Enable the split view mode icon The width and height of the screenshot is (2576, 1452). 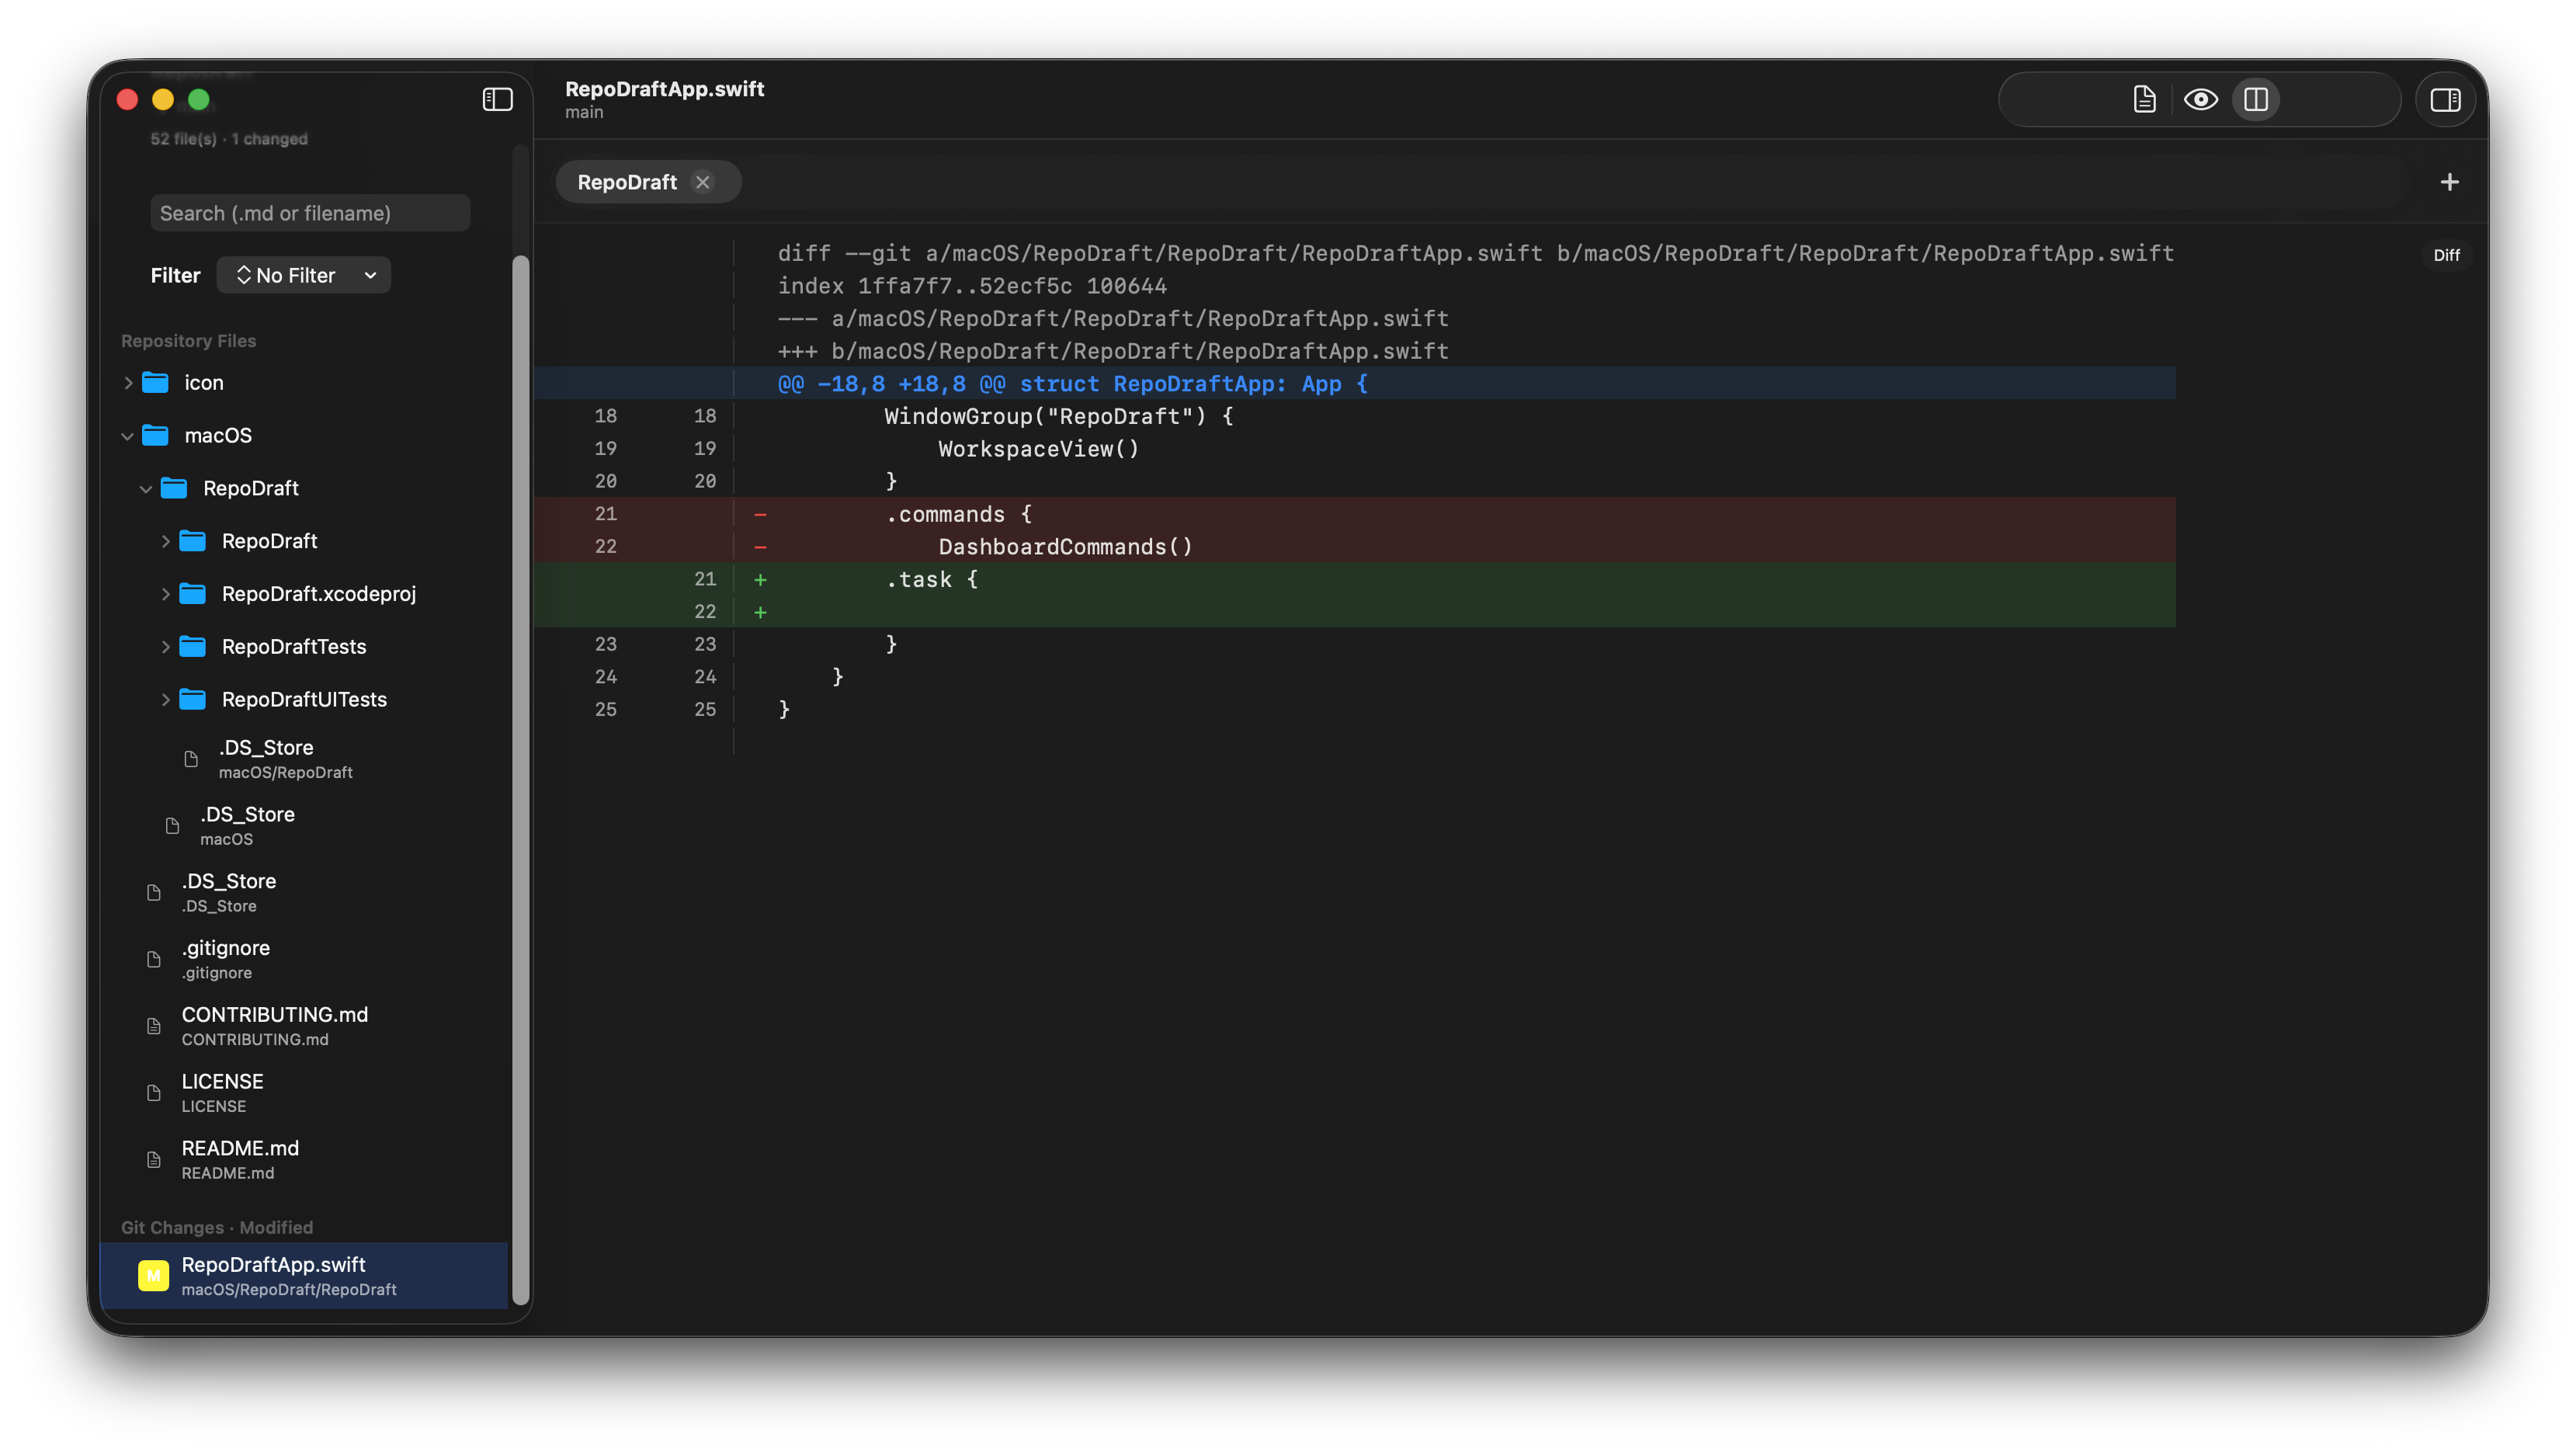2256,99
